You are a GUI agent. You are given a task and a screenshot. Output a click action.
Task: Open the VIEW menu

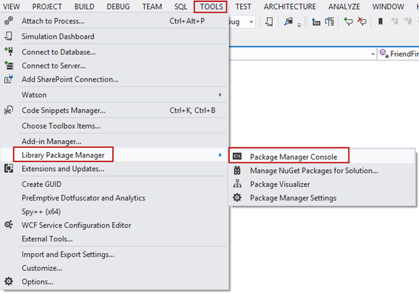tap(11, 7)
